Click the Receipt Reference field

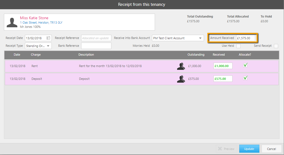(x=96, y=38)
